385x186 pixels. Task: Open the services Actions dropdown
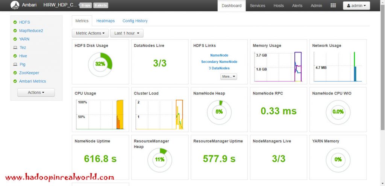(x=36, y=92)
